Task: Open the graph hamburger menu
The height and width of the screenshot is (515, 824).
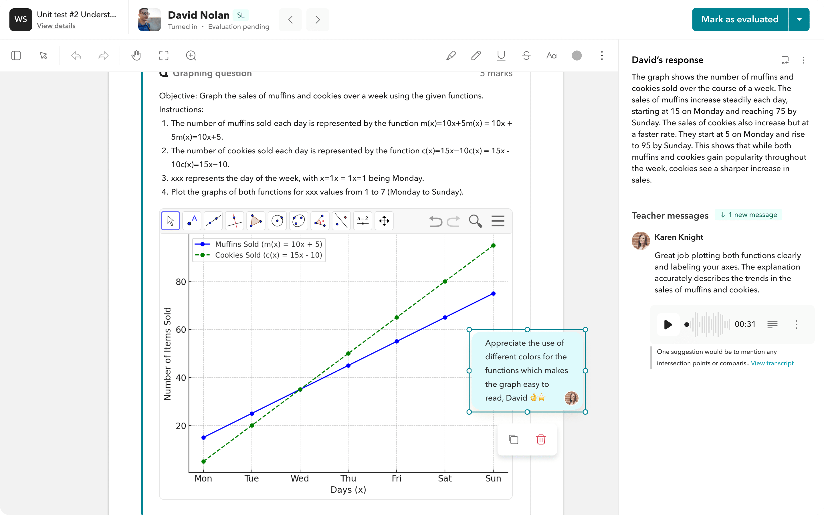Action: click(x=498, y=221)
